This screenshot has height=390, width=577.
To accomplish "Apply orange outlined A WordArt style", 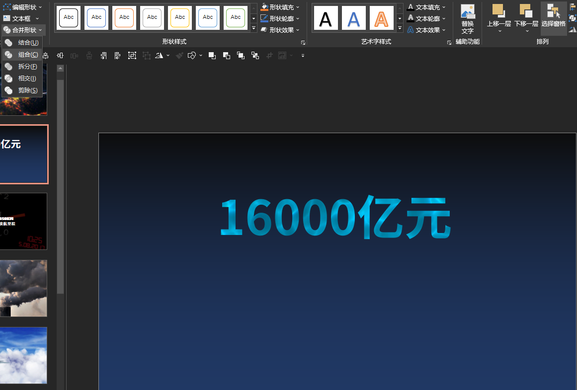I will tap(381, 18).
